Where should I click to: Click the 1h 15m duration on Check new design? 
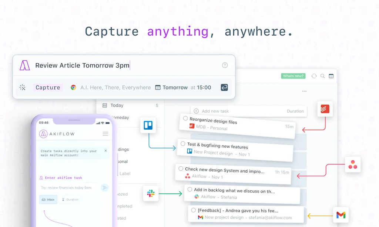282,172
